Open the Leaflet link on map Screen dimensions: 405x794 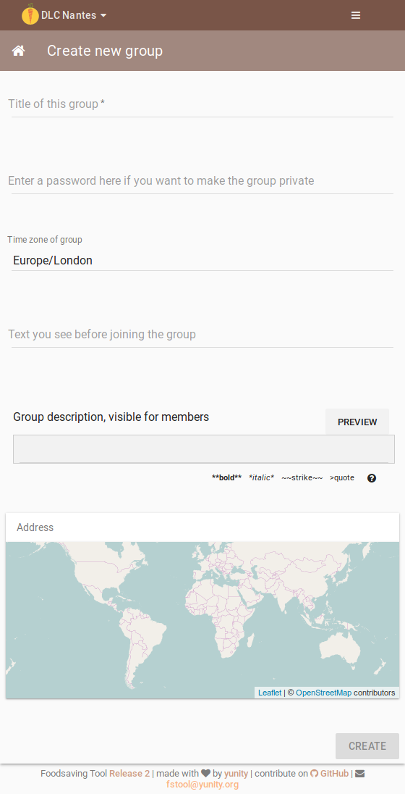[270, 693]
